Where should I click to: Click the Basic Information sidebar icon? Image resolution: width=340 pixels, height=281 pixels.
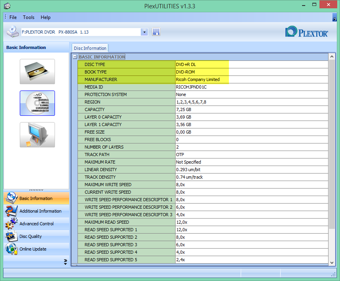tap(11, 198)
